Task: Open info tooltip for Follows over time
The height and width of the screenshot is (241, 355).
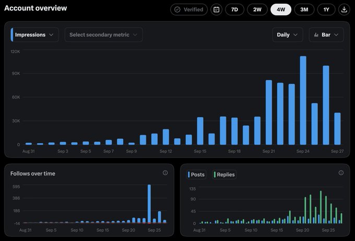Action: pyautogui.click(x=165, y=173)
